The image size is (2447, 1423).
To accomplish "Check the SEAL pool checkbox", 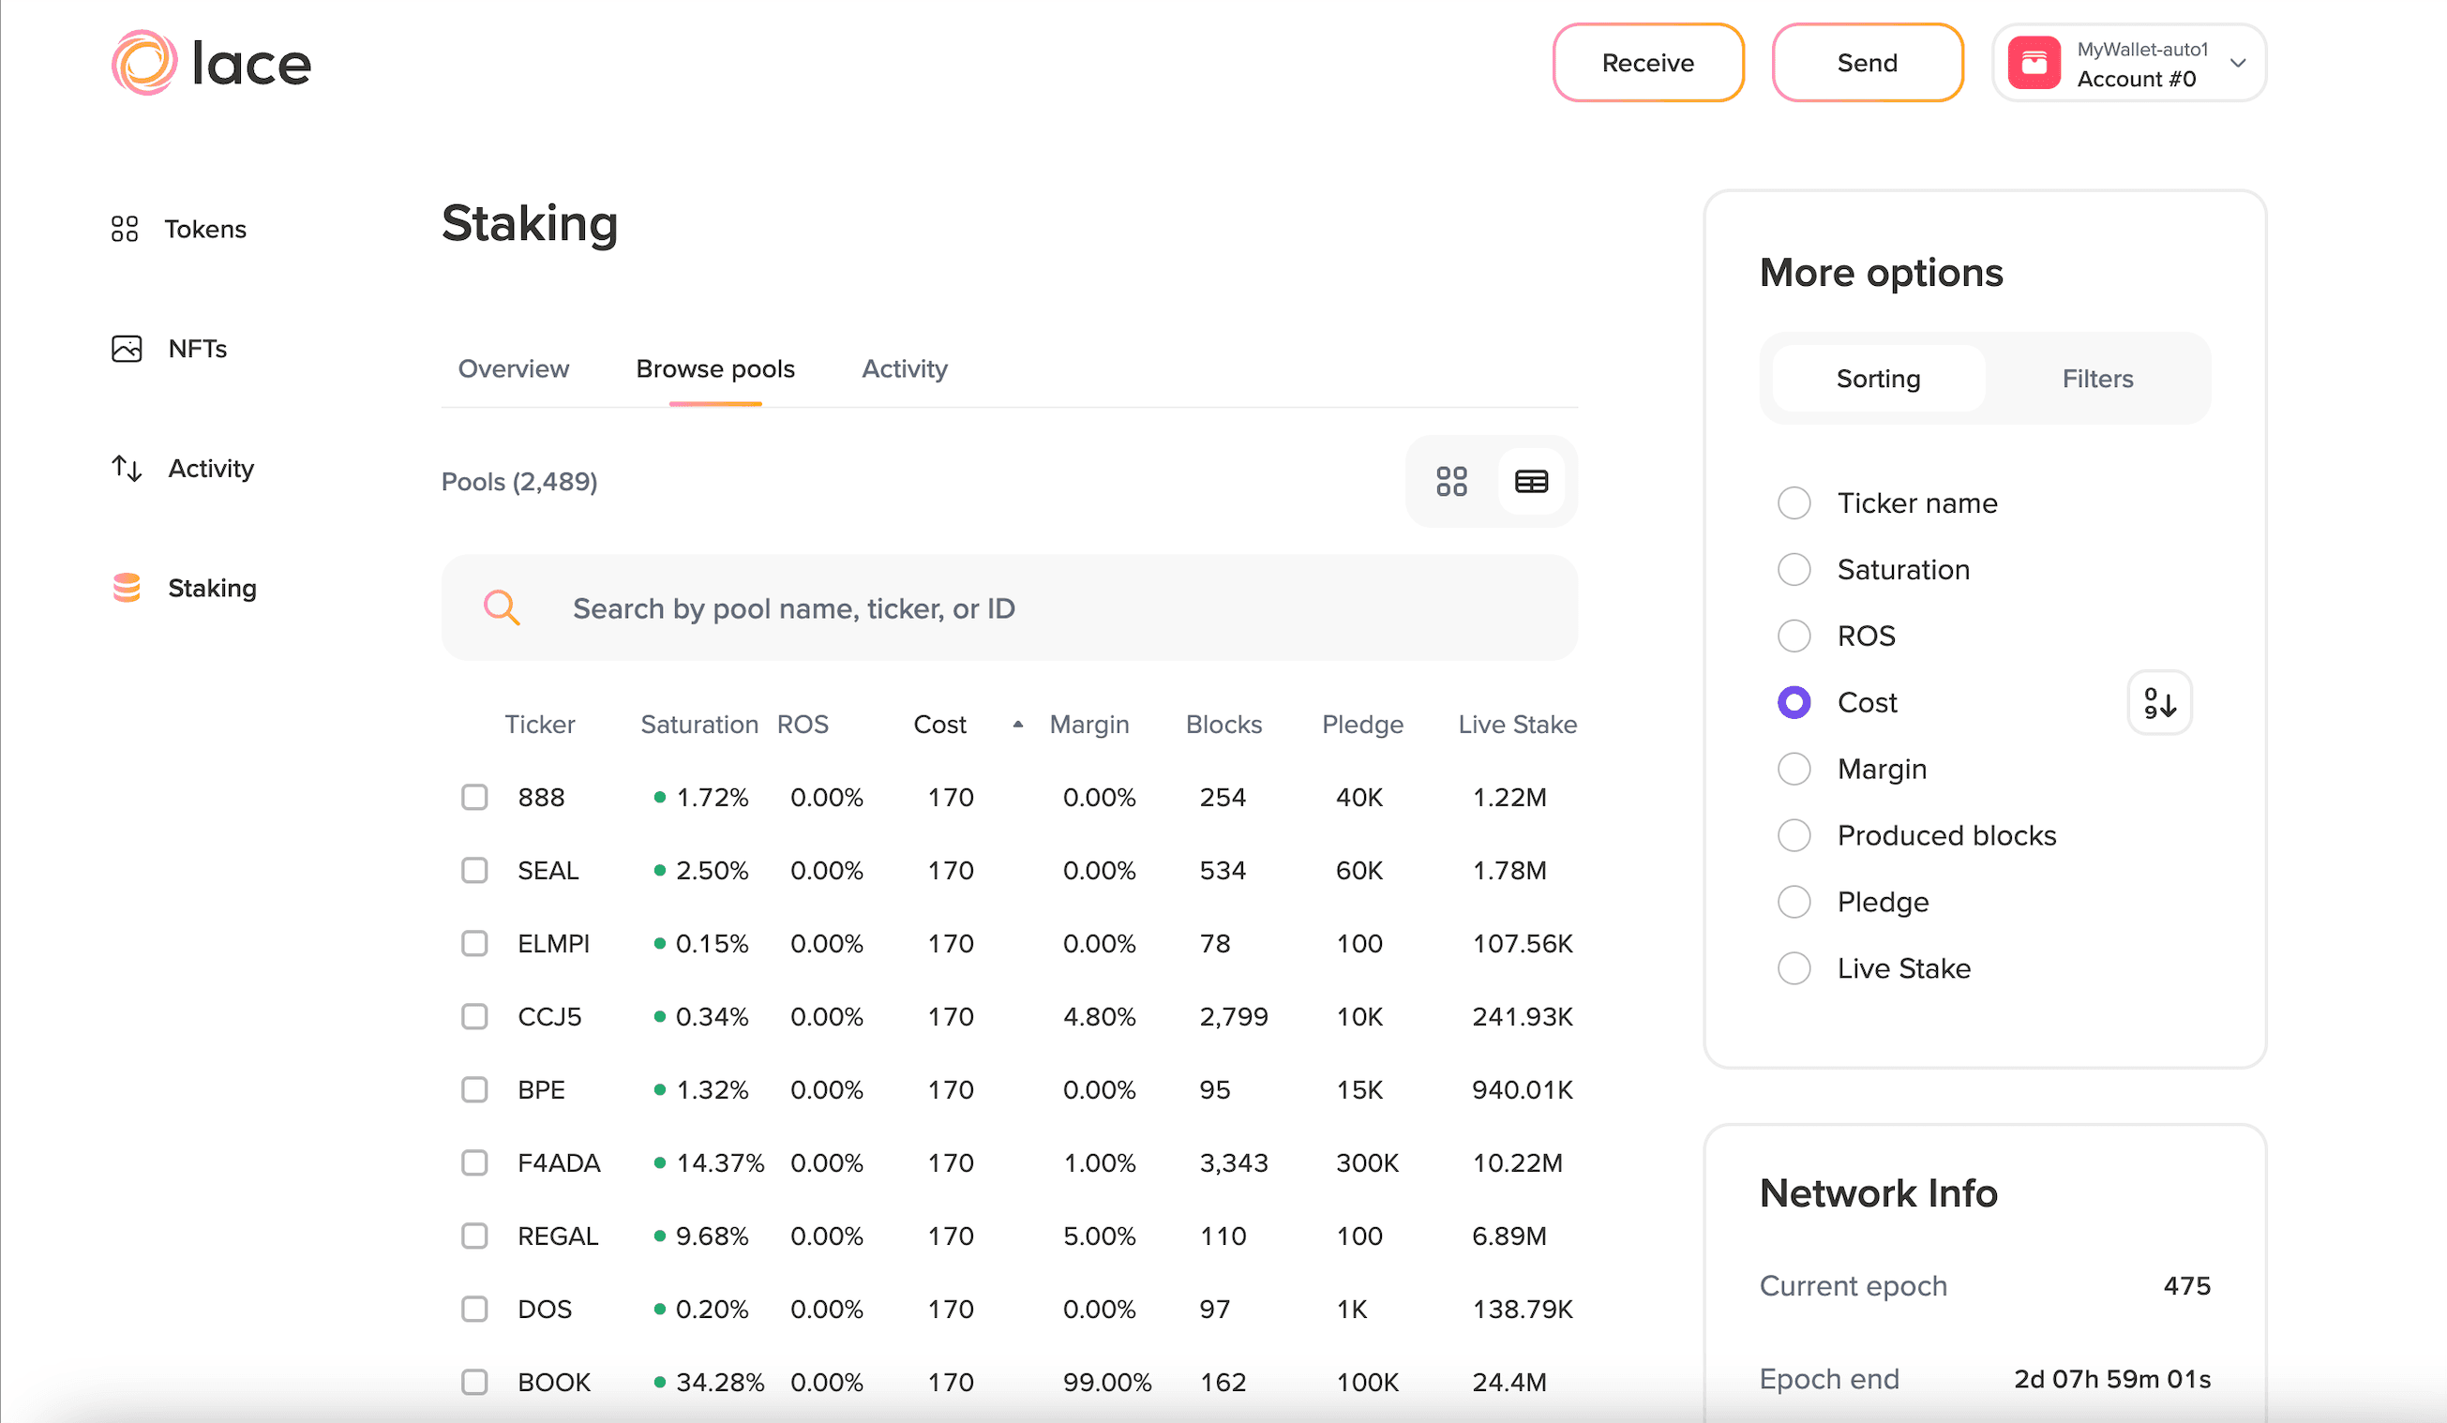I will (473, 871).
